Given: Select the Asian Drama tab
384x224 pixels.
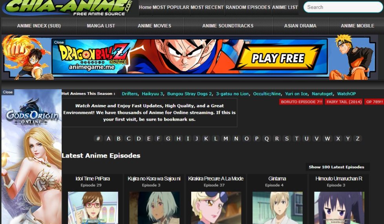Looking at the screenshot, I should [x=300, y=26].
